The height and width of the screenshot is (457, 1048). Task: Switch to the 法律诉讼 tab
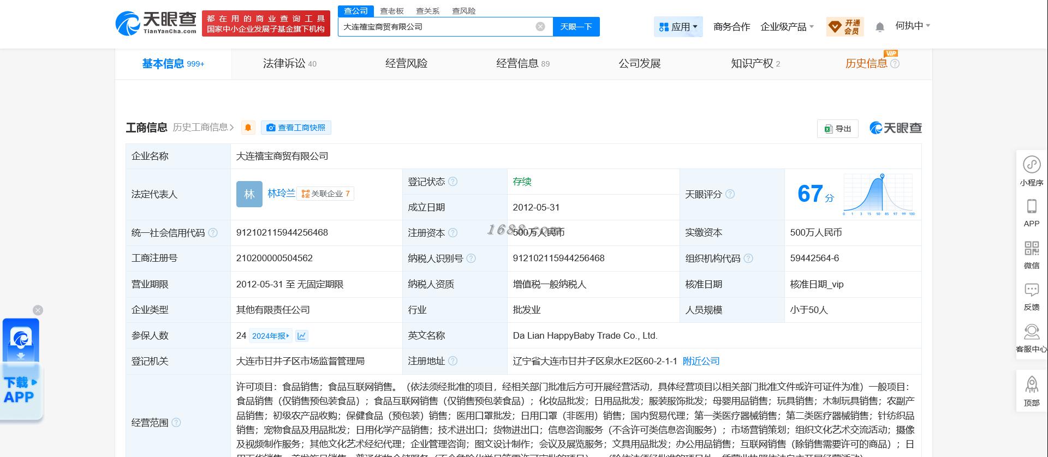[x=290, y=64]
